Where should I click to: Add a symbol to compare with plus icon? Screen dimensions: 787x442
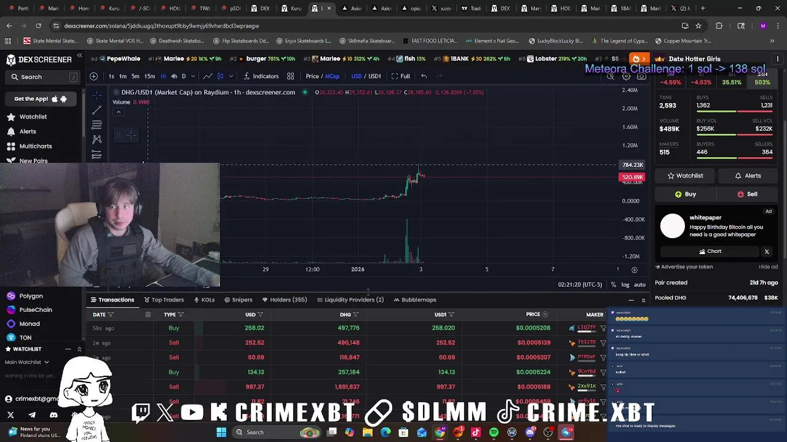(93, 76)
